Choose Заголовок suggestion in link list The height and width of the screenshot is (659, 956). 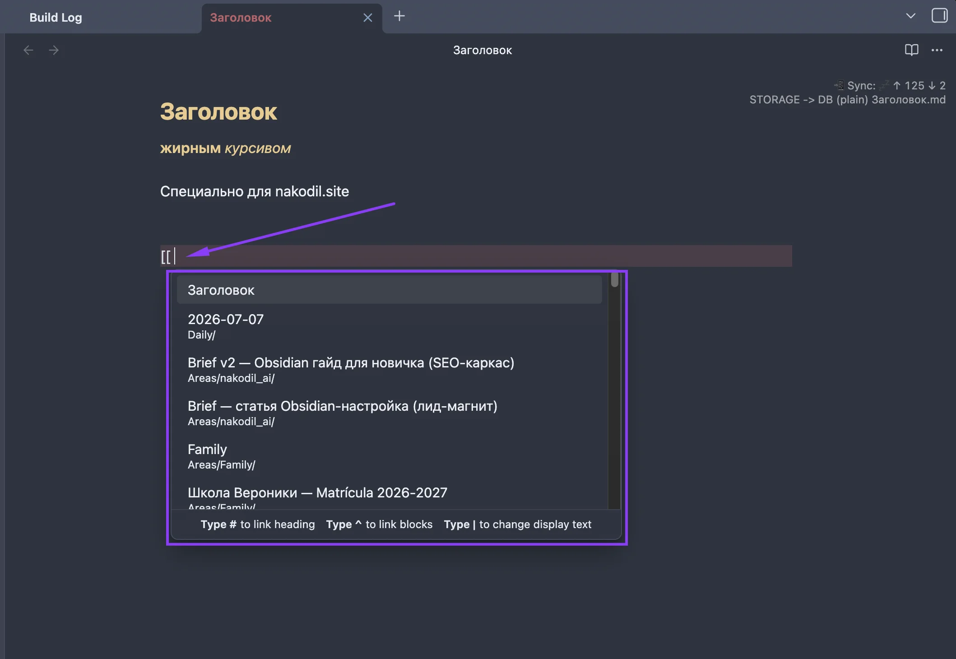(x=390, y=290)
